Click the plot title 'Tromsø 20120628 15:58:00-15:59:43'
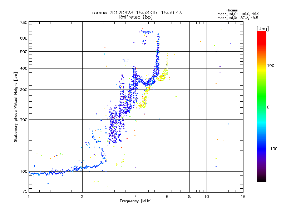 coord(135,12)
